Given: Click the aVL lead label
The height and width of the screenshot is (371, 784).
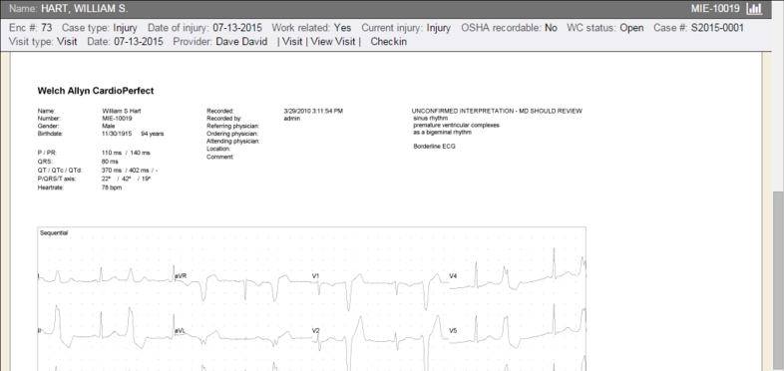Looking at the screenshot, I should [180, 331].
